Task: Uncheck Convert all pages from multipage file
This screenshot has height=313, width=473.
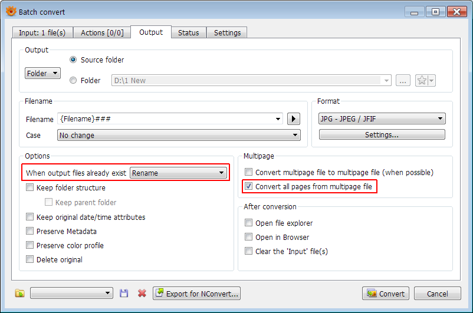Action: pos(248,186)
